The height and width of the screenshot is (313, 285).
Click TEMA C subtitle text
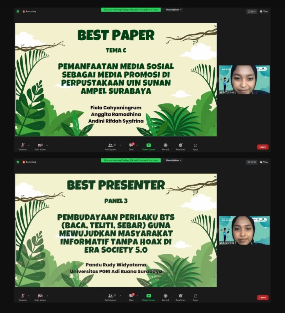tap(116, 50)
